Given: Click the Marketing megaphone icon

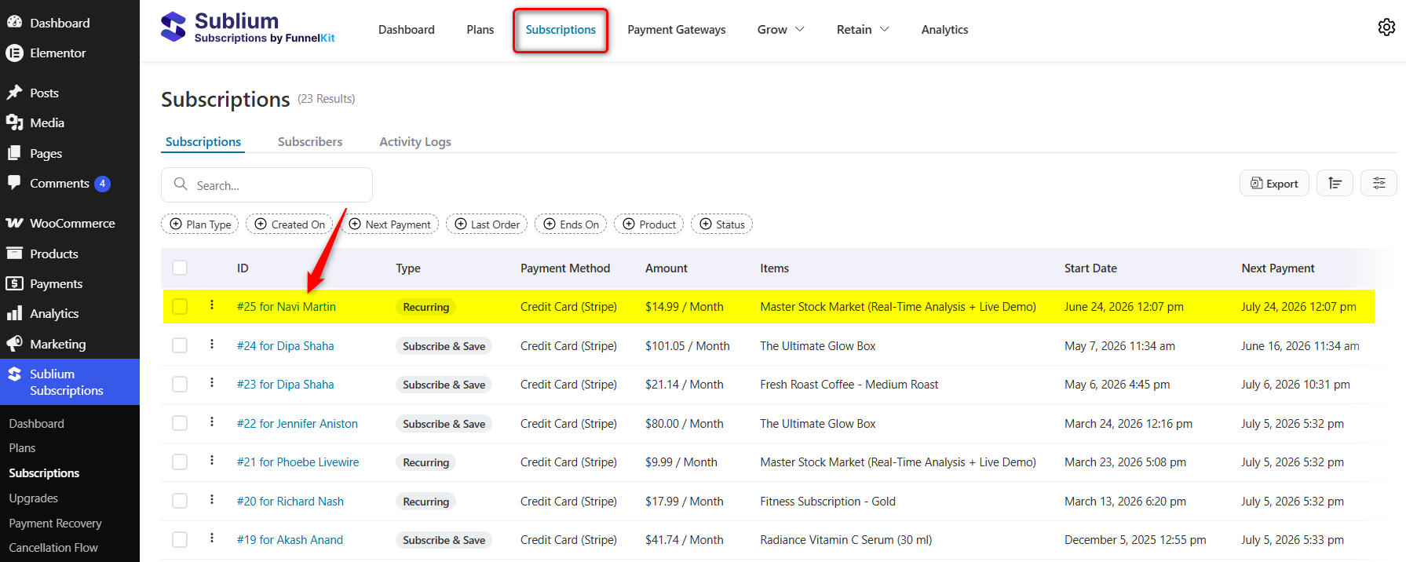Looking at the screenshot, I should pos(14,344).
